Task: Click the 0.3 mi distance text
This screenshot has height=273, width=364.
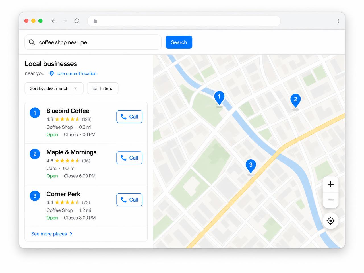Action: 85,127
